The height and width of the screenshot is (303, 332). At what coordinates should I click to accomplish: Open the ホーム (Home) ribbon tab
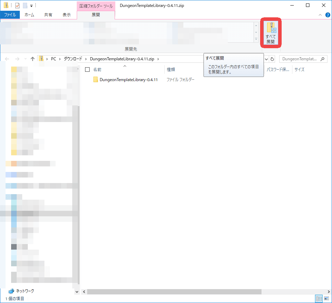click(x=30, y=15)
